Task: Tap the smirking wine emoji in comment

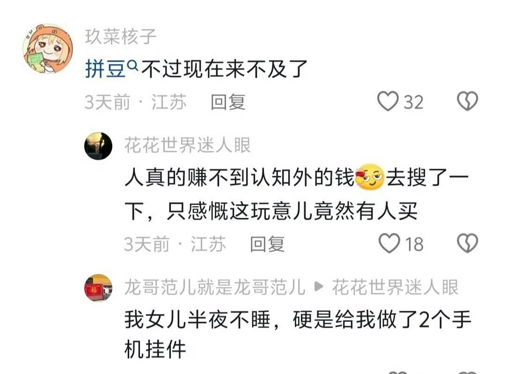Action: [369, 176]
